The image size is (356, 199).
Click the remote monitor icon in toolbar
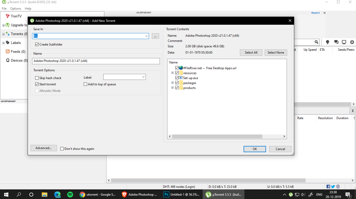coord(344,42)
